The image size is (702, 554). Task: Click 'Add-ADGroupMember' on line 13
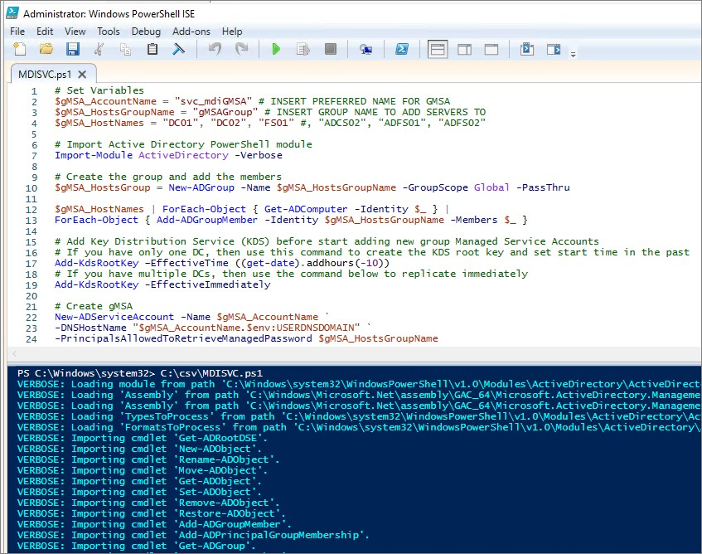click(207, 220)
